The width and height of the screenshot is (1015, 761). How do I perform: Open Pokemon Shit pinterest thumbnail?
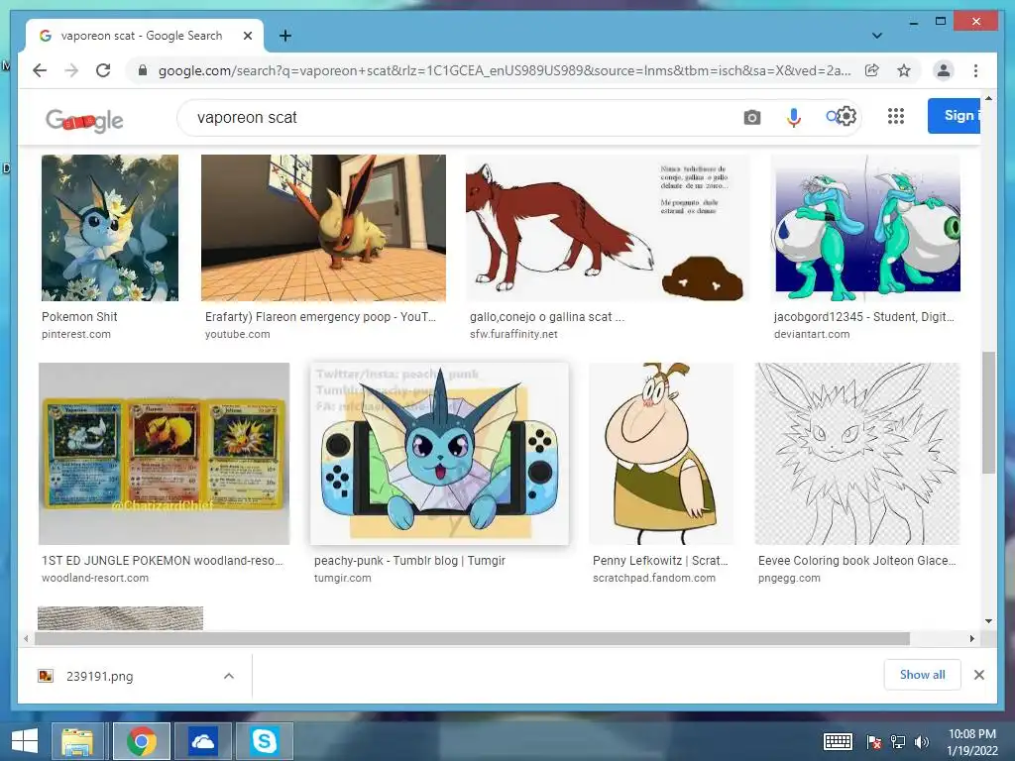109,228
